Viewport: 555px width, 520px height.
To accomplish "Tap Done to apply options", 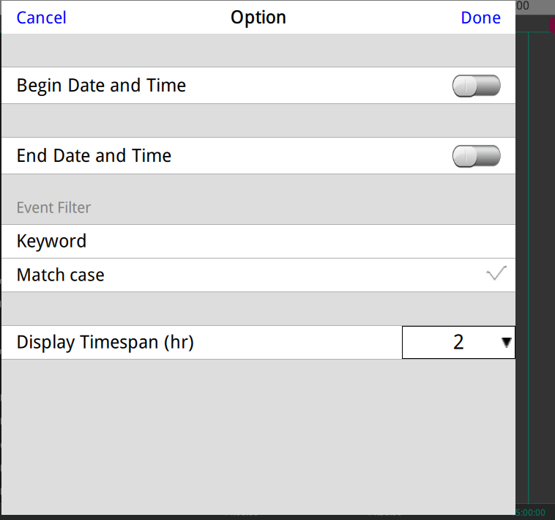I will tap(480, 18).
